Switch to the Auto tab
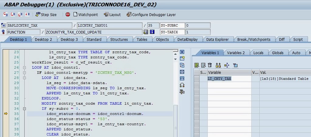 pos(296,53)
